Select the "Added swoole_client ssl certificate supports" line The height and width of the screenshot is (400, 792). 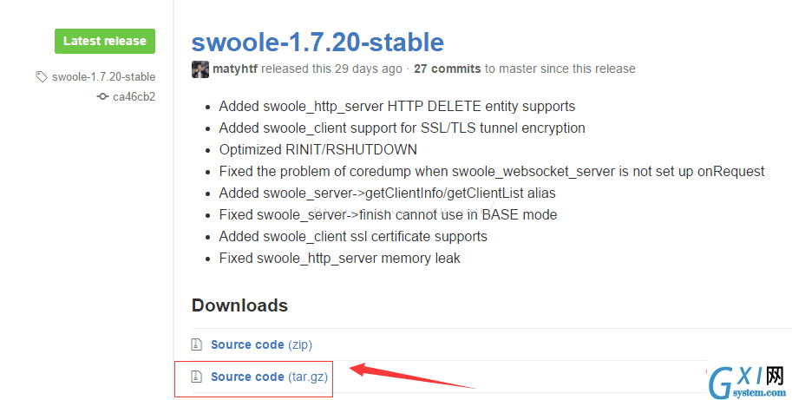click(x=353, y=237)
